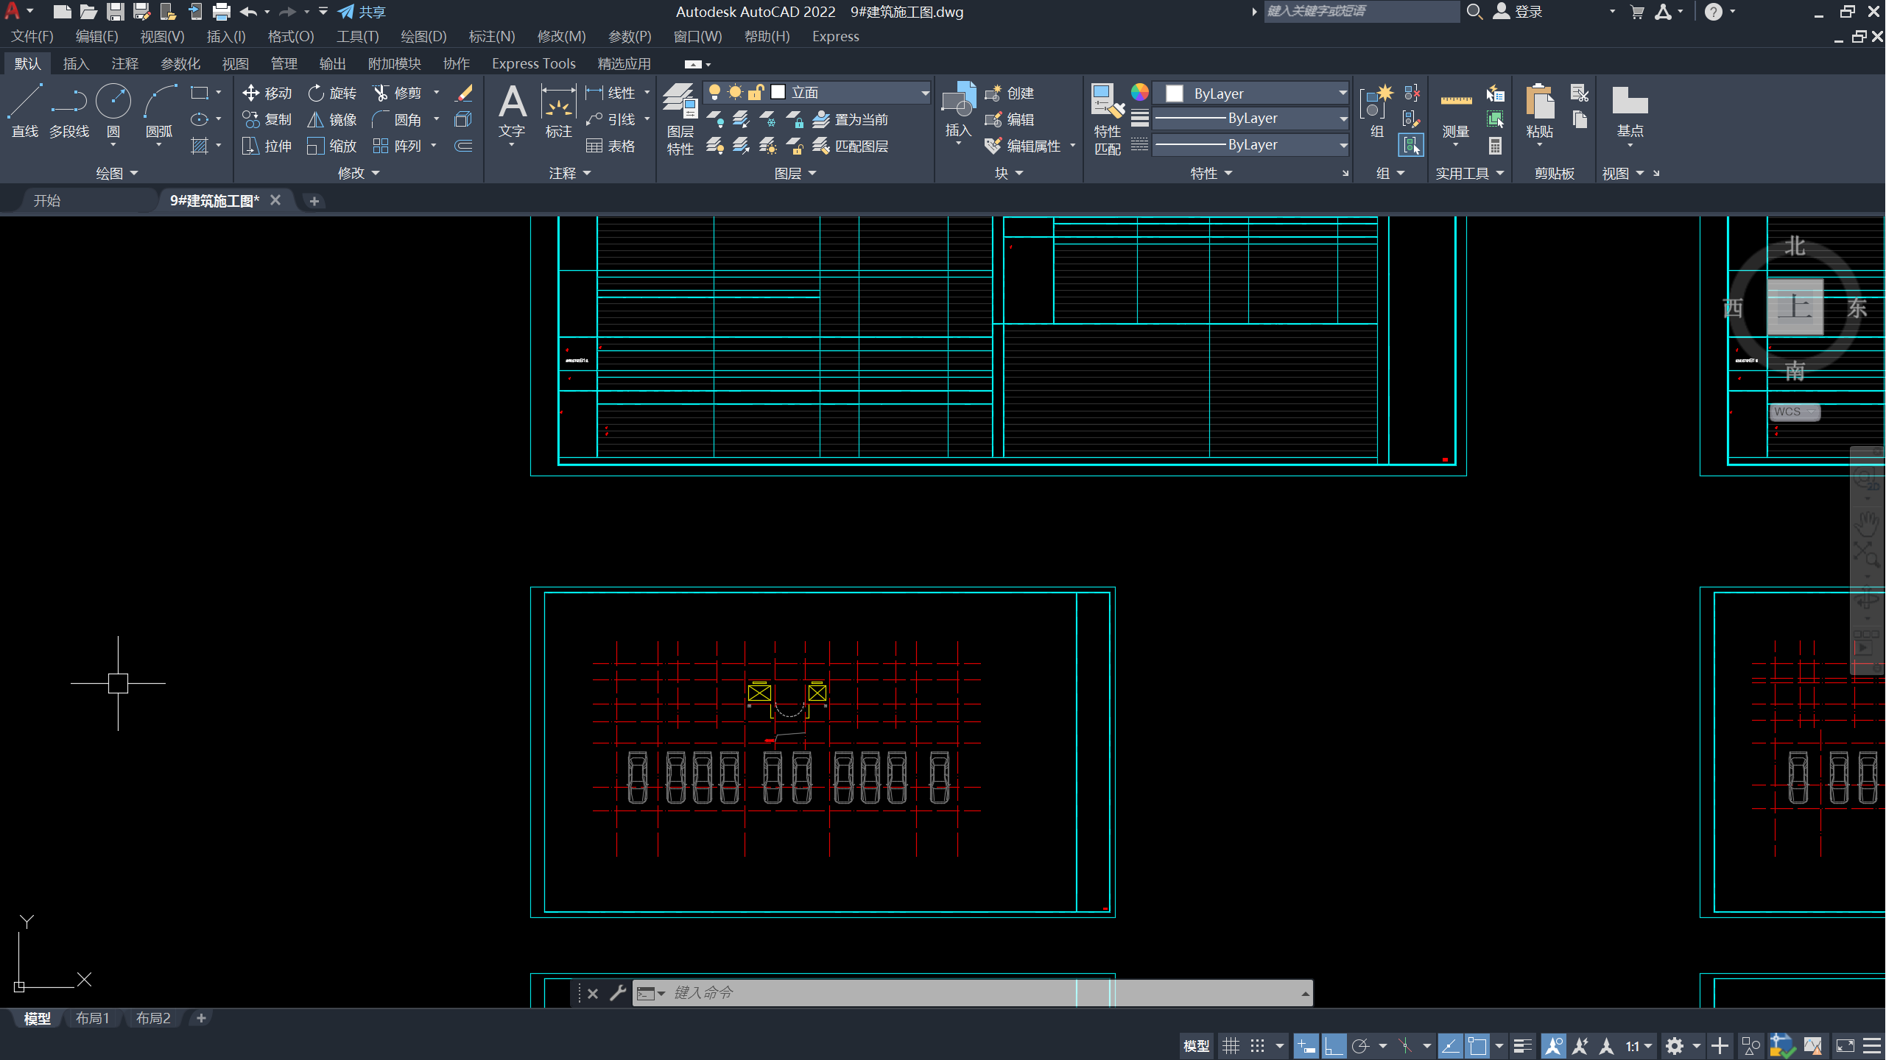The height and width of the screenshot is (1060, 1886).
Task: Select the Line (直线) drawing tool
Action: [x=25, y=110]
